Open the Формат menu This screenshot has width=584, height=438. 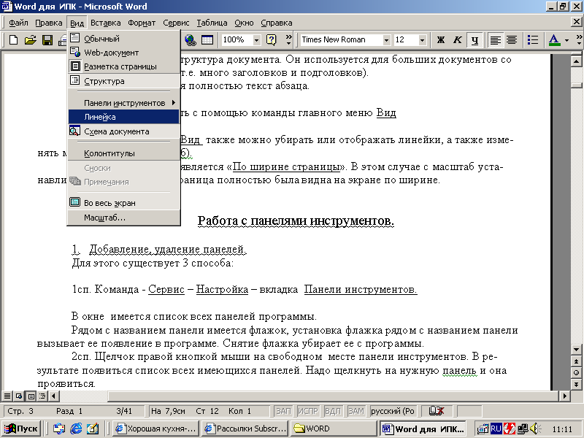142,23
